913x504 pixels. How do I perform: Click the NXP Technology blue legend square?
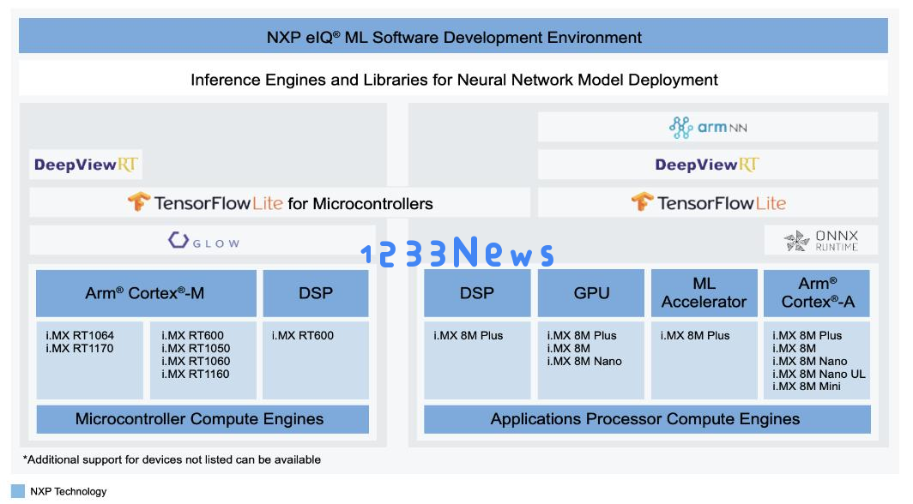pyautogui.click(x=18, y=491)
